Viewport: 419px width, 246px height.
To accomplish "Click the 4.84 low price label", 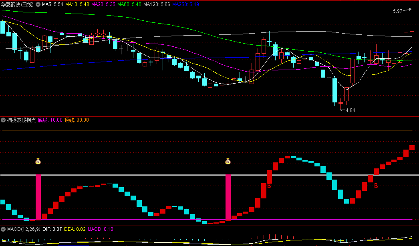I will [x=351, y=110].
